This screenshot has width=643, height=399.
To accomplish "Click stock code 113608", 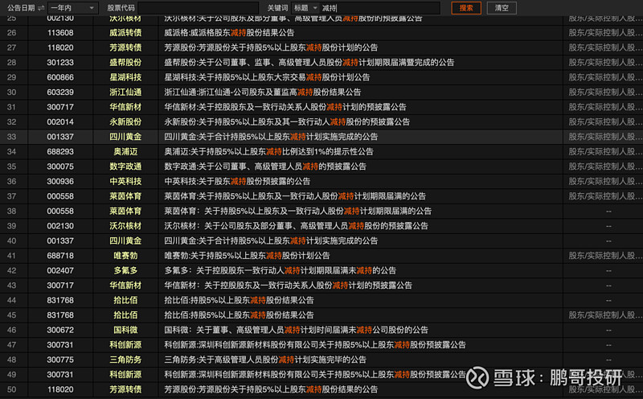I will pos(60,33).
